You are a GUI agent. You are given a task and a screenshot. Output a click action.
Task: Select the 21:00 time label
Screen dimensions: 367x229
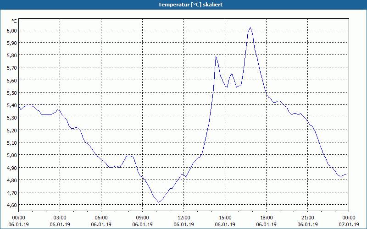point(307,218)
